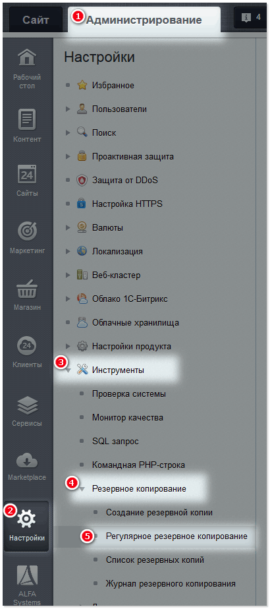Switch to the Администрирование tab
The height and width of the screenshot is (609, 270).
144,20
